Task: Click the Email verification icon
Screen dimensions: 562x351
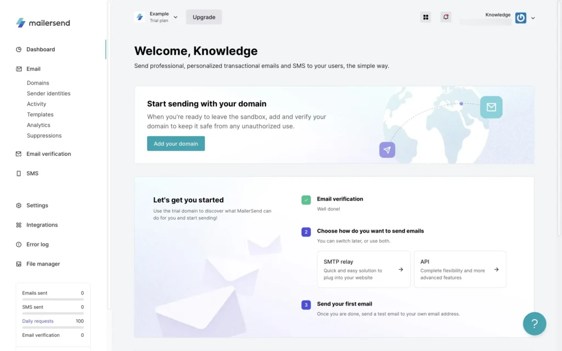Action: click(18, 154)
